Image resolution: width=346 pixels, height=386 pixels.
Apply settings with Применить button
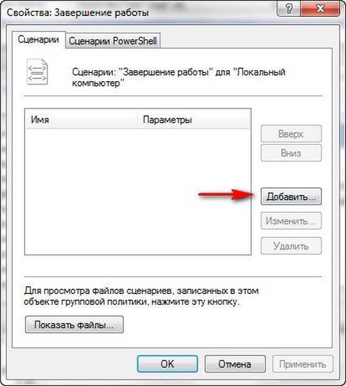pos(302,364)
